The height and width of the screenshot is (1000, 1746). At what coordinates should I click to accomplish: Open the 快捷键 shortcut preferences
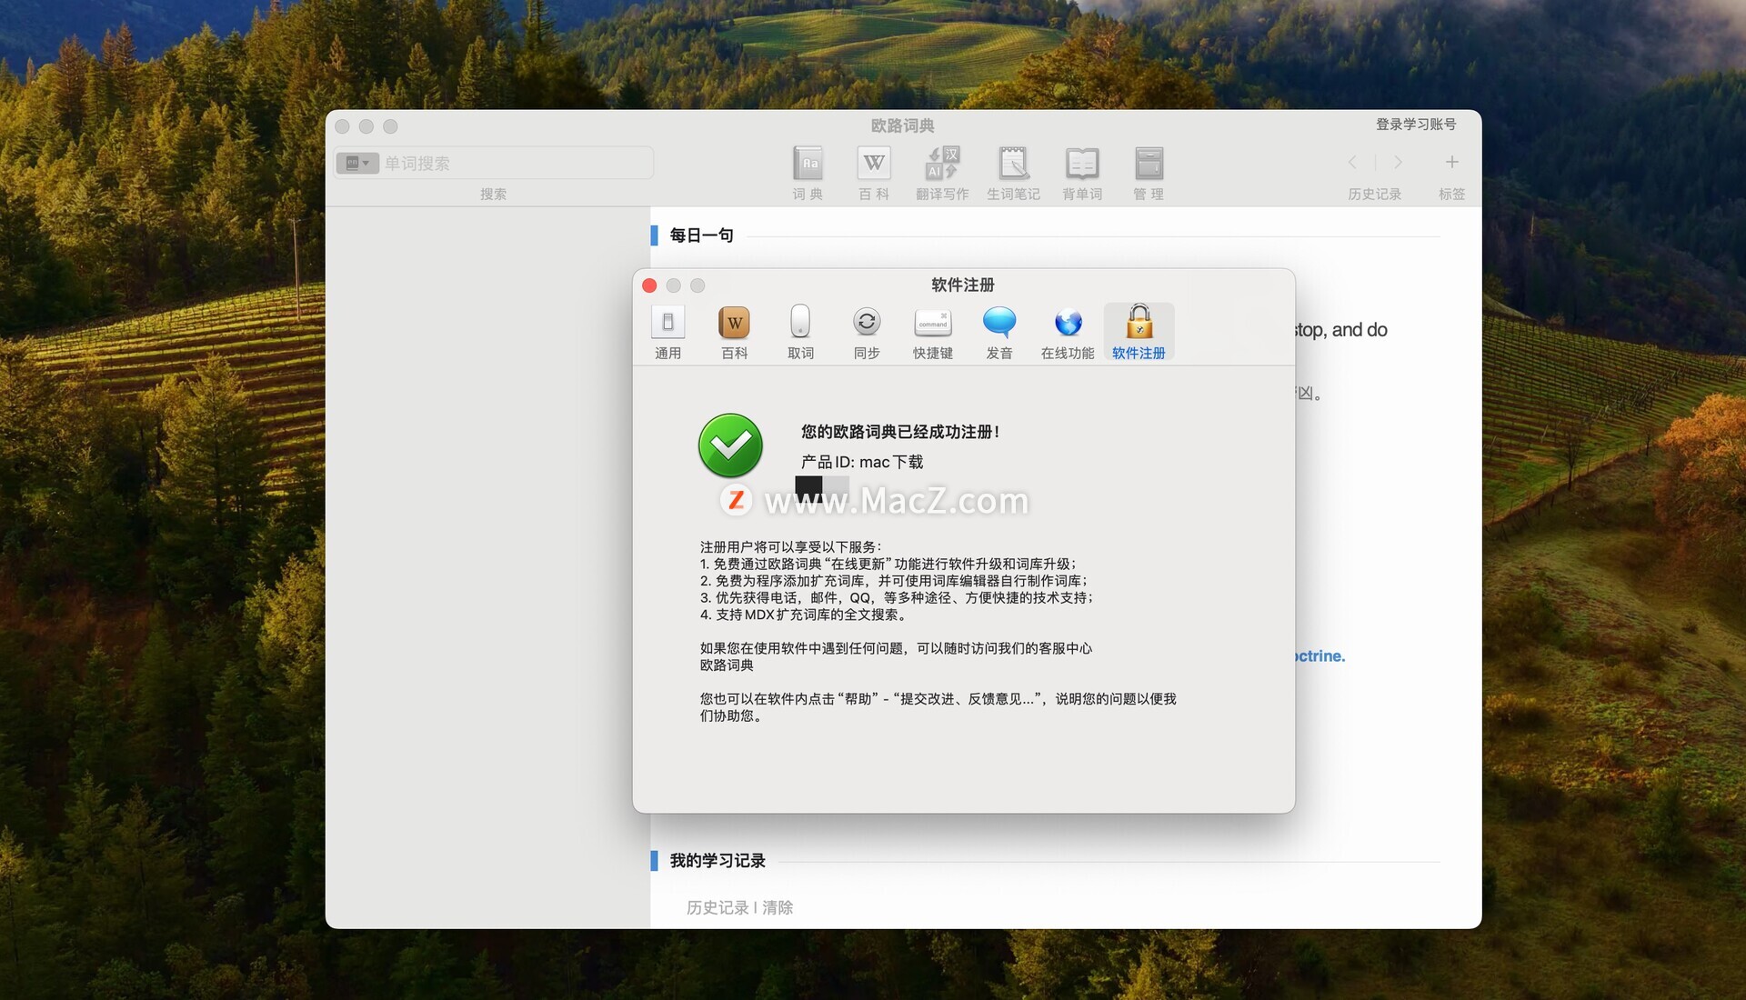point(933,333)
